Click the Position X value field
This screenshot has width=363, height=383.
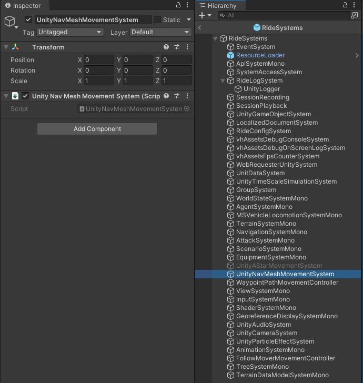point(99,60)
